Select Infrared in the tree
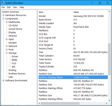Image resolution: width=112 pixels, height=106 pixels. (x=13, y=36)
